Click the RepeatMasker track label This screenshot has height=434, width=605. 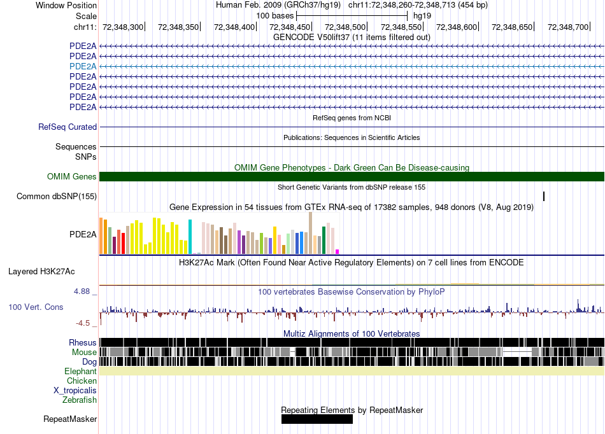[70, 419]
